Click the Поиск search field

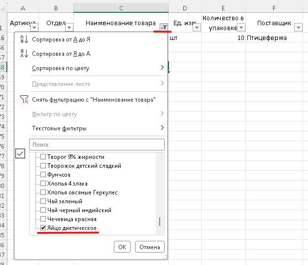(97, 145)
